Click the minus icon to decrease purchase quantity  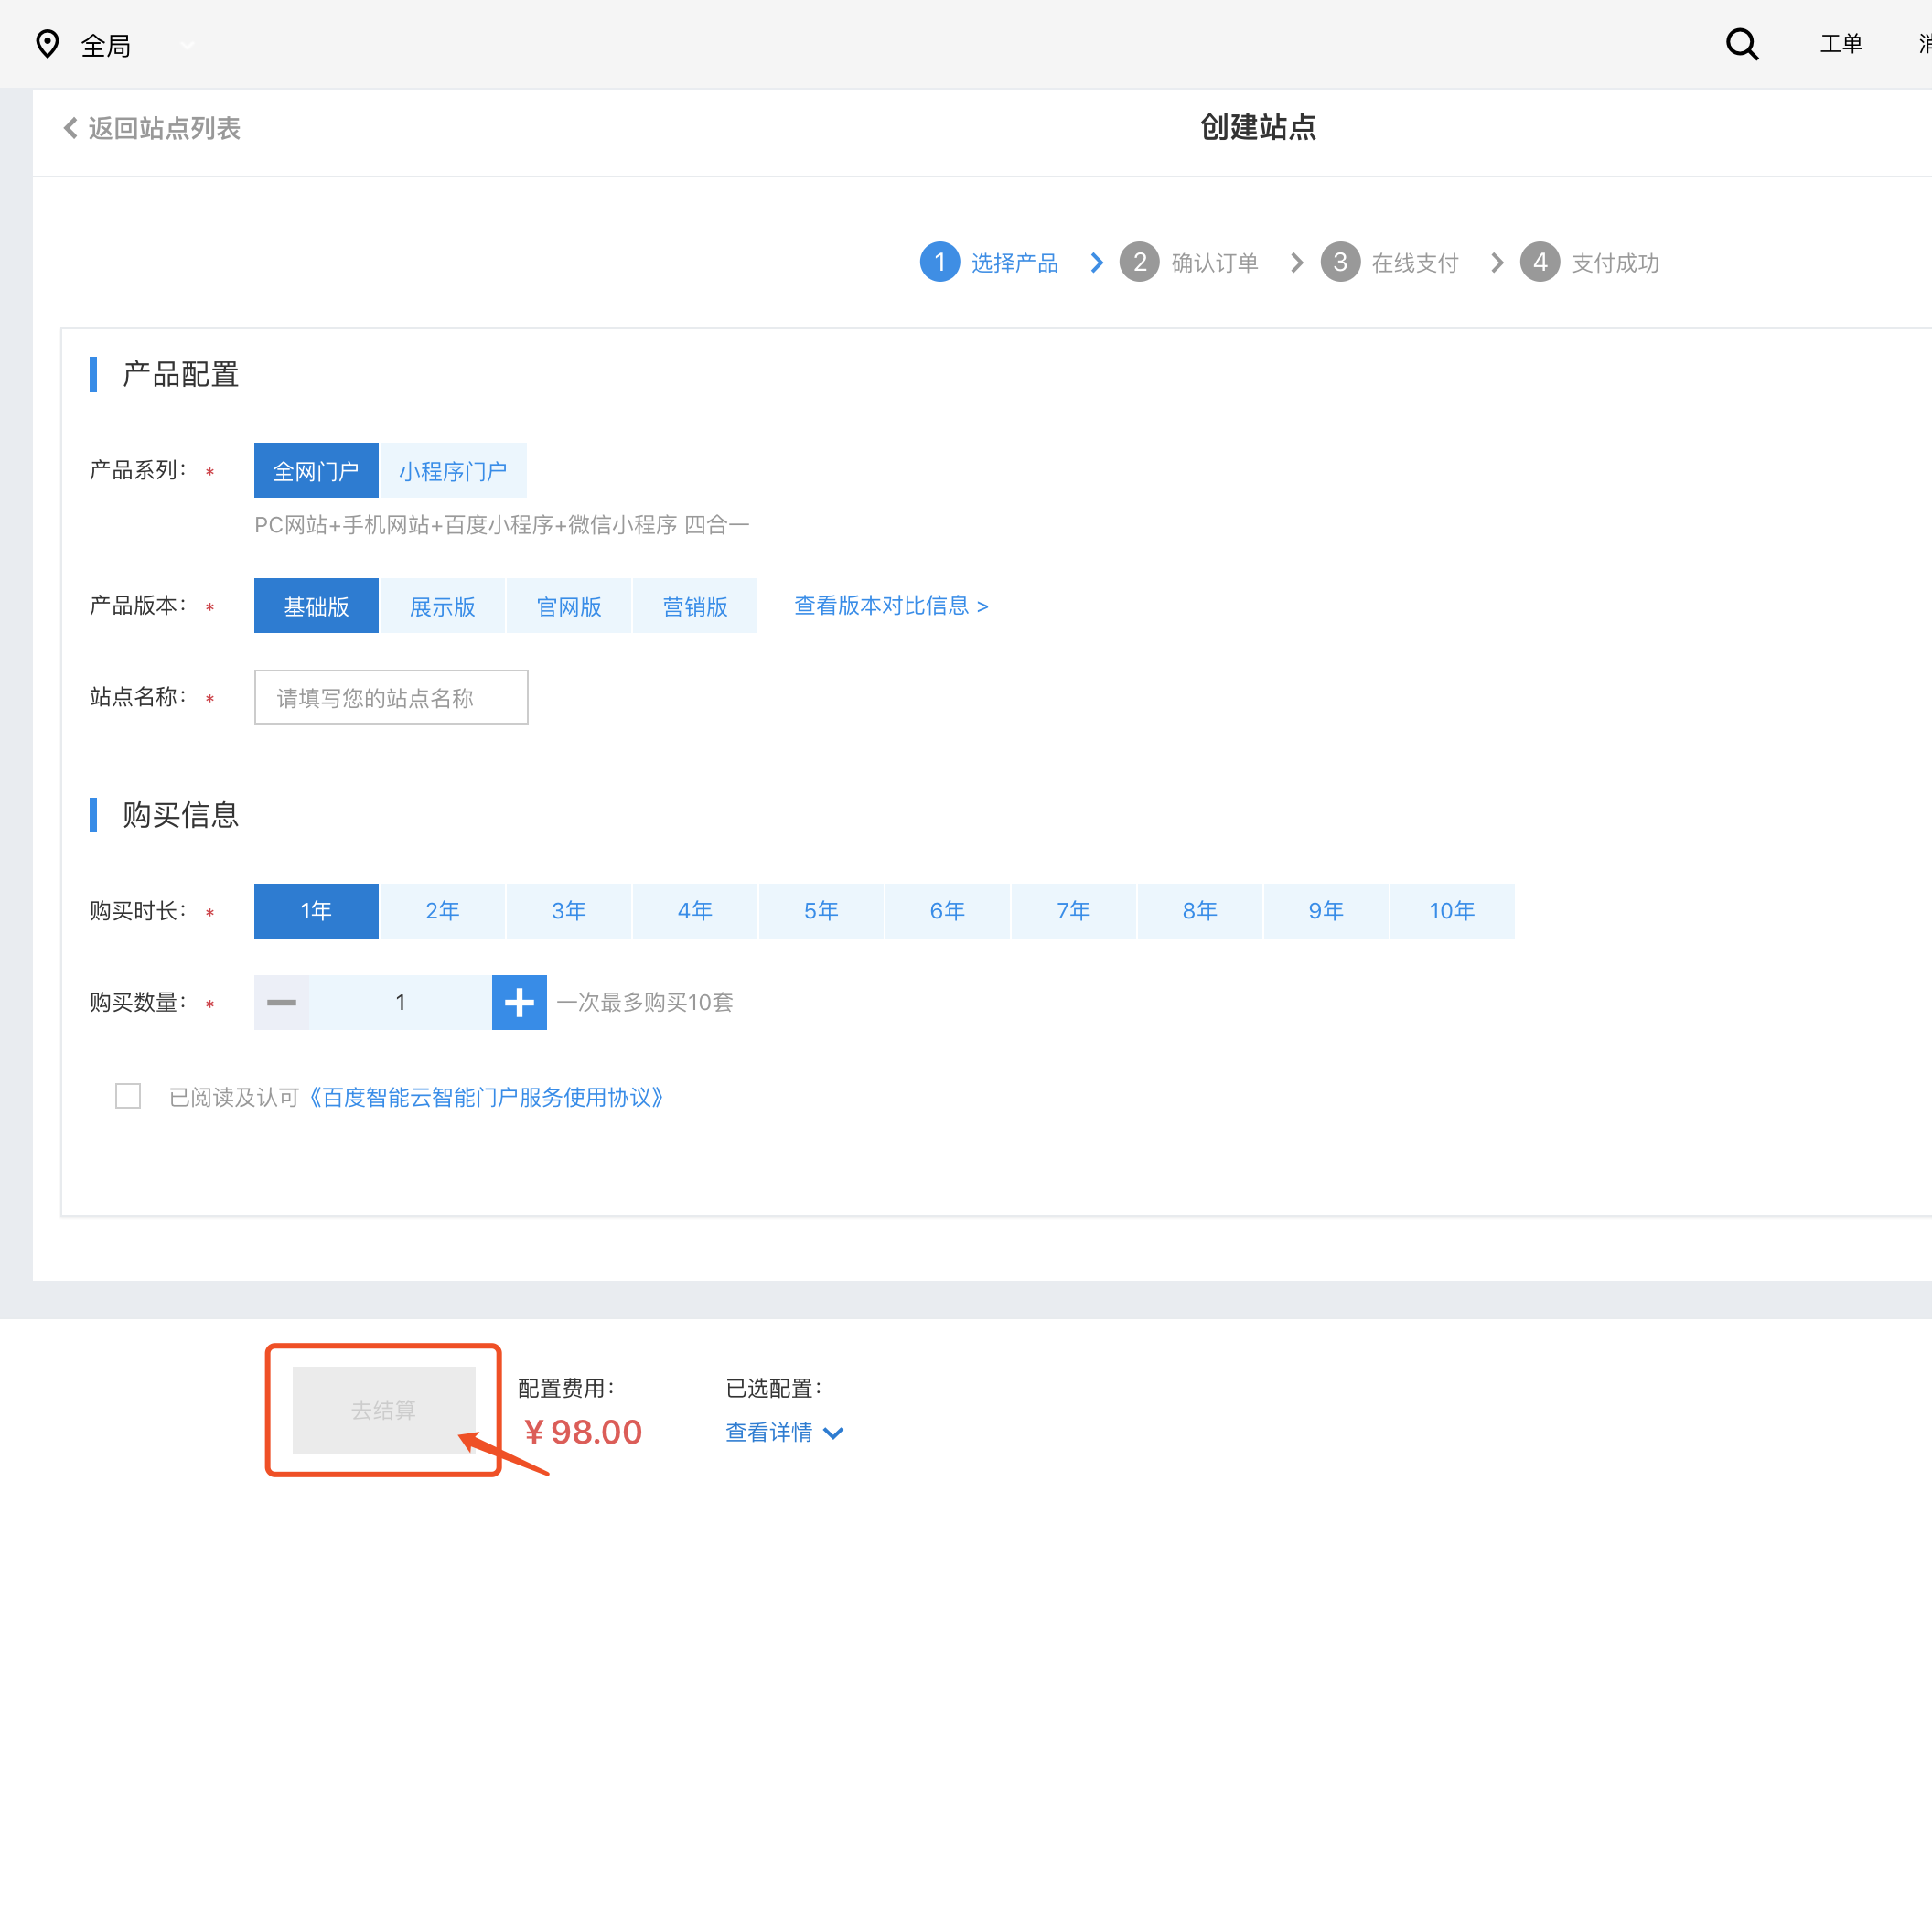(282, 1002)
